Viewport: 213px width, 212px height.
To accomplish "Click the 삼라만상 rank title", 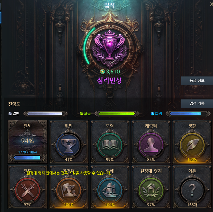I will pyautogui.click(x=109, y=80).
